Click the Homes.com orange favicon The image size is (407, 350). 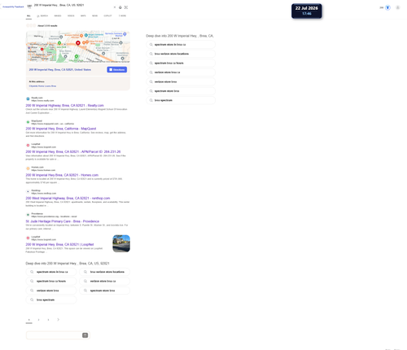(x=28, y=168)
